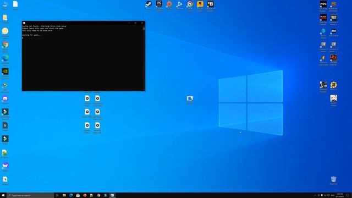This screenshot has width=352, height=198.
Task: Select the yellow smiley face shortcut
Action: (5, 31)
